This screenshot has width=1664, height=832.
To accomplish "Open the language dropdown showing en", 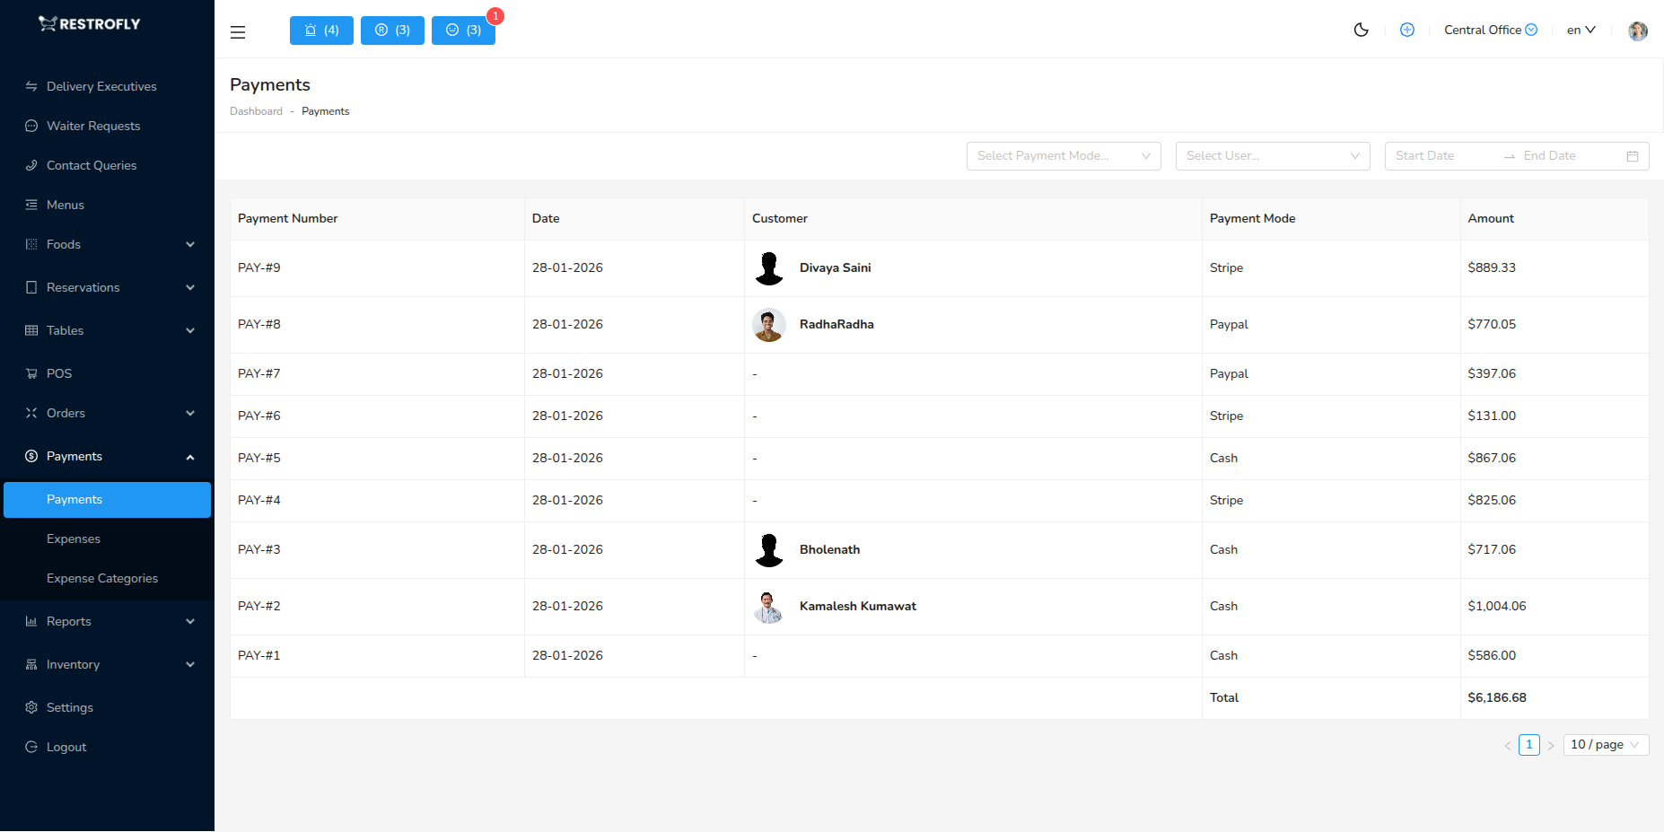I will tap(1580, 30).
